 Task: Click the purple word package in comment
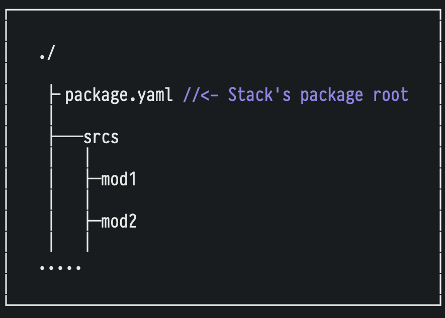pos(332,95)
